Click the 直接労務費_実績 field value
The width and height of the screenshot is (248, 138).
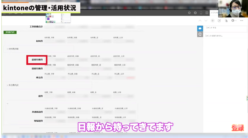[78, 60]
